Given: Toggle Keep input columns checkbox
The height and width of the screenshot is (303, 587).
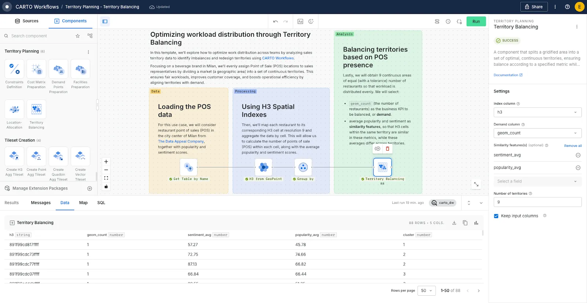Looking at the screenshot, I should pos(496,216).
